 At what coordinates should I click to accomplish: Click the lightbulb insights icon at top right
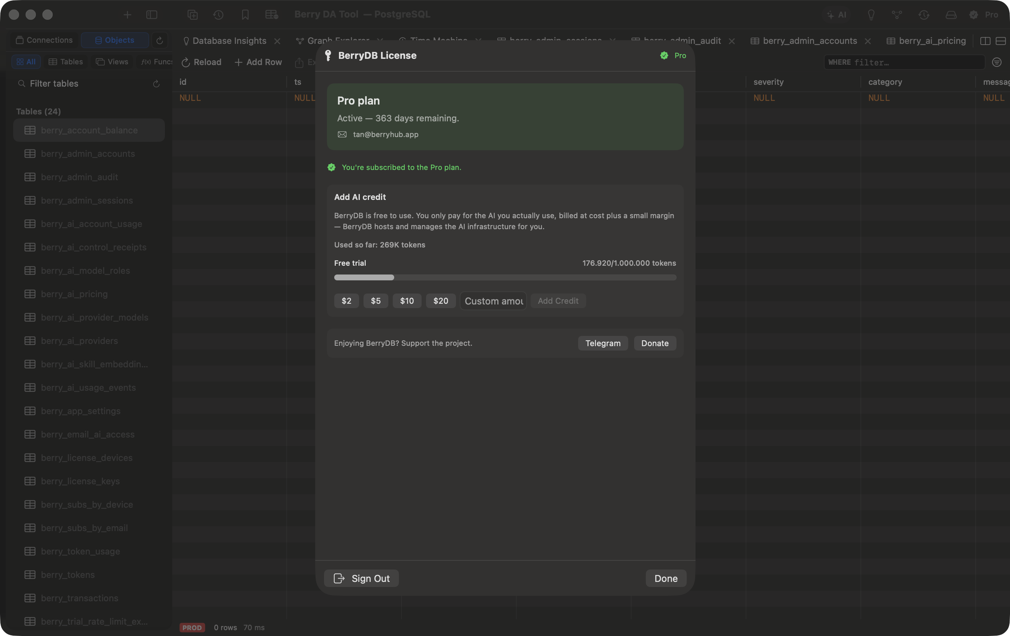[x=871, y=15]
